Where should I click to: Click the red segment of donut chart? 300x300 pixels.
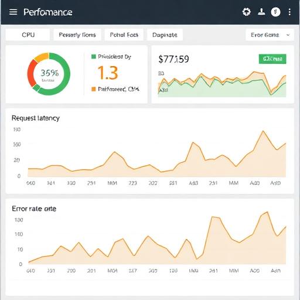(32, 73)
